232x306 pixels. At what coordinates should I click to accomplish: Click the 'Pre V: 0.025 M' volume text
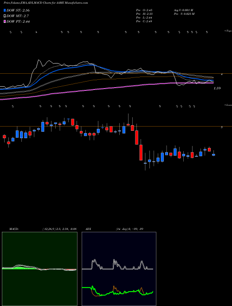pyautogui.click(x=184, y=14)
